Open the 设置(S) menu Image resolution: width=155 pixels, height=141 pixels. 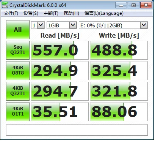(31, 13)
